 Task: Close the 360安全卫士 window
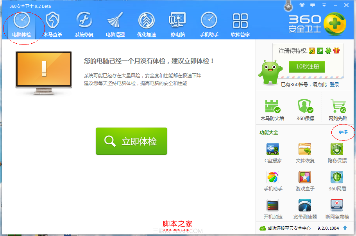tap(347, 5)
